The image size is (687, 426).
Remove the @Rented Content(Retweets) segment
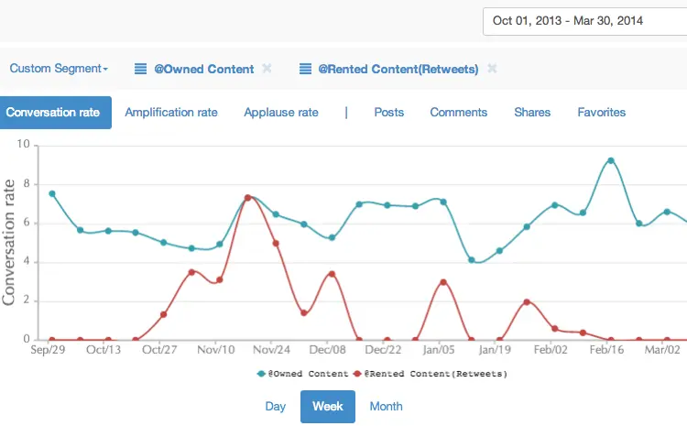pyautogui.click(x=492, y=69)
